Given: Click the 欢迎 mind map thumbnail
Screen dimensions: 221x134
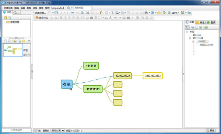Looking at the screenshot, I should point(13,50).
